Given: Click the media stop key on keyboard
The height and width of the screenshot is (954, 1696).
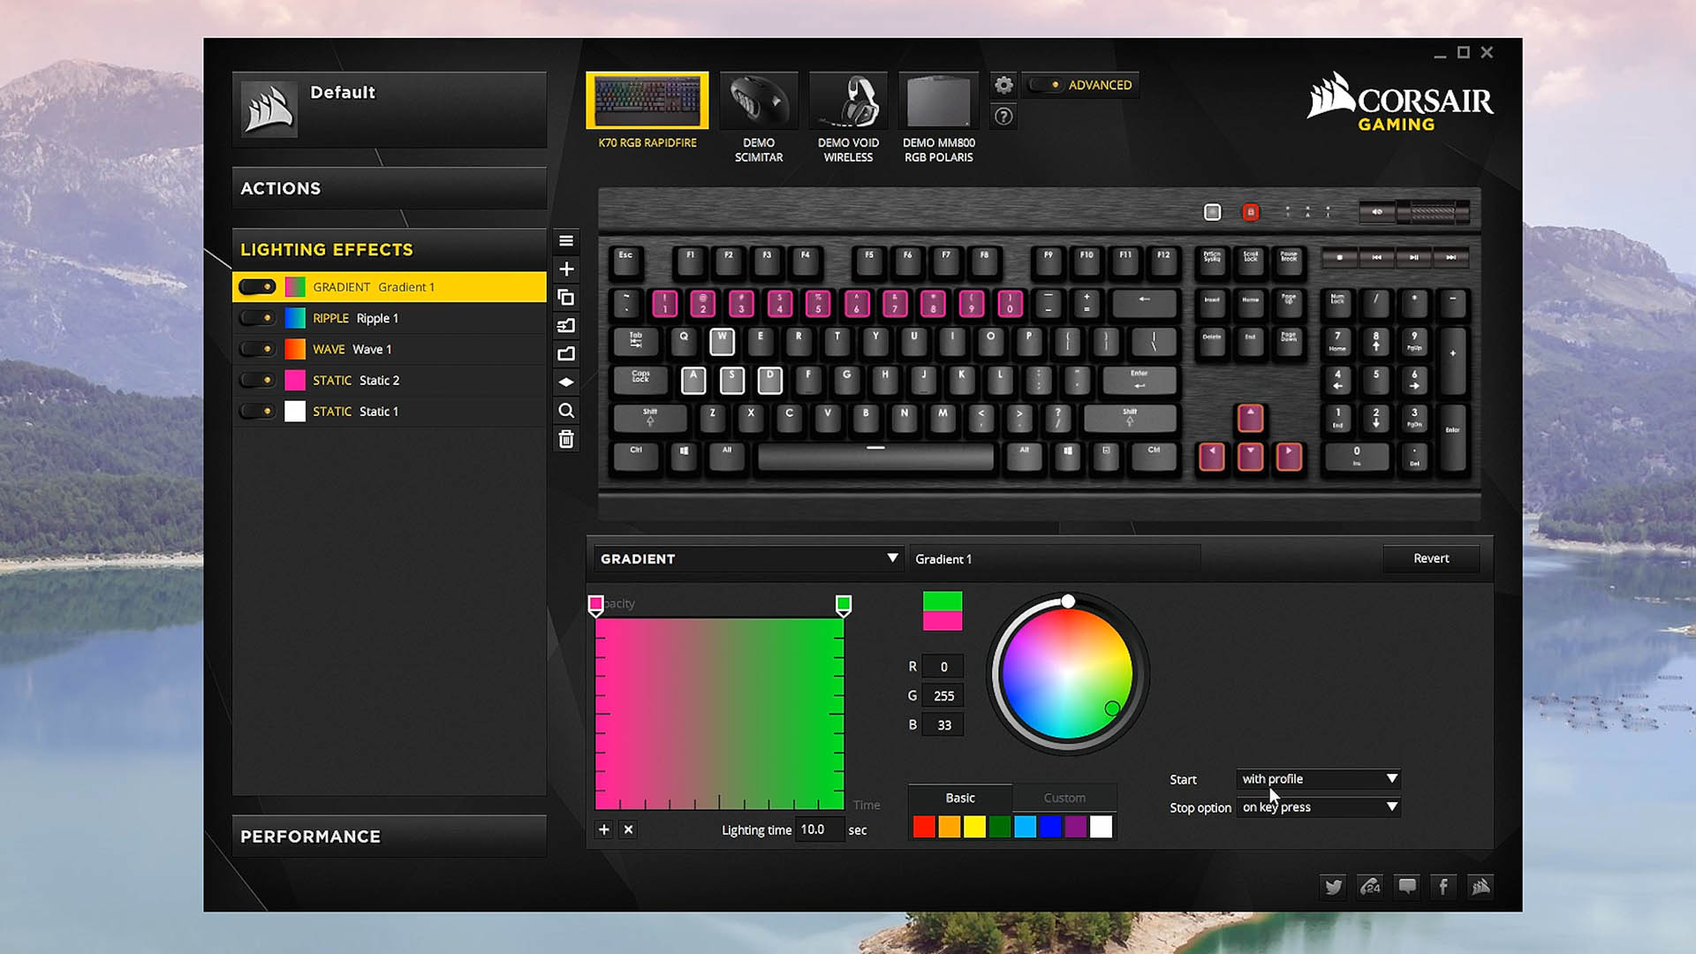Looking at the screenshot, I should (1339, 257).
